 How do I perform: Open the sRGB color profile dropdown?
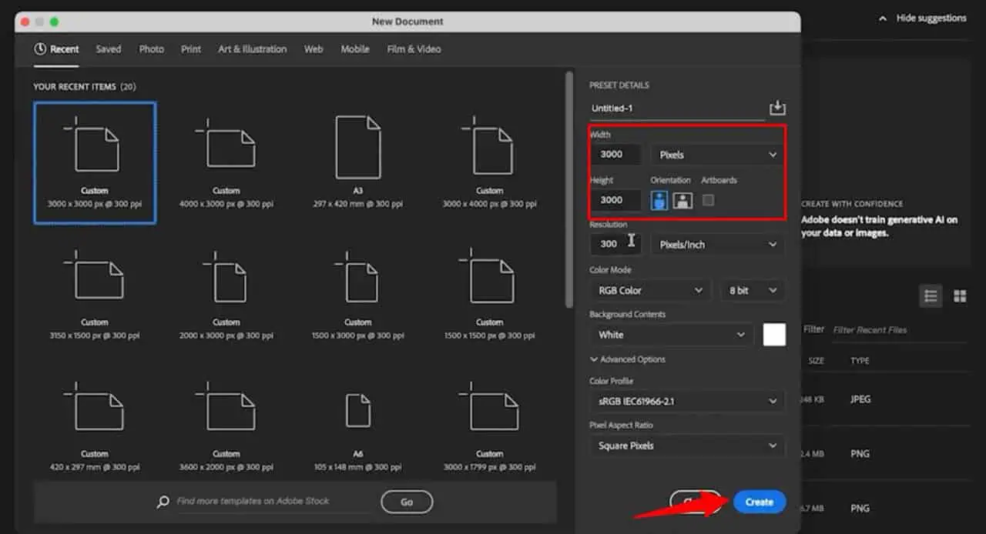(687, 402)
